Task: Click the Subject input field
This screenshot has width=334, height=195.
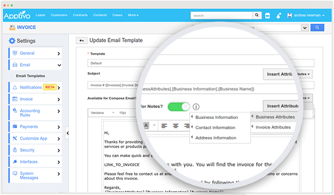Action: 200,85
